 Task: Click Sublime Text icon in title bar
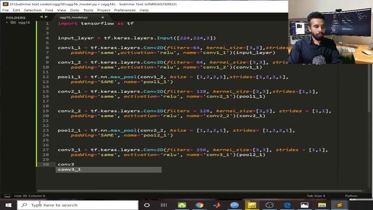[x=5, y=4]
